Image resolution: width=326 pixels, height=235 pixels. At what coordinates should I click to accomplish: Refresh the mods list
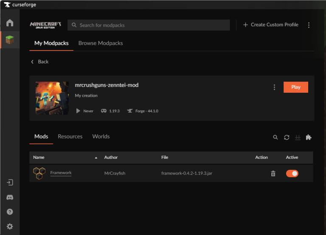pos(287,137)
